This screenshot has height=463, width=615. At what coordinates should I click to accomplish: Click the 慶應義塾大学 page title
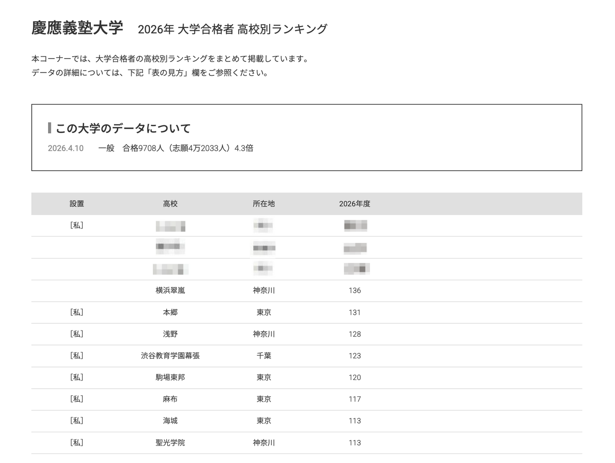[77, 27]
